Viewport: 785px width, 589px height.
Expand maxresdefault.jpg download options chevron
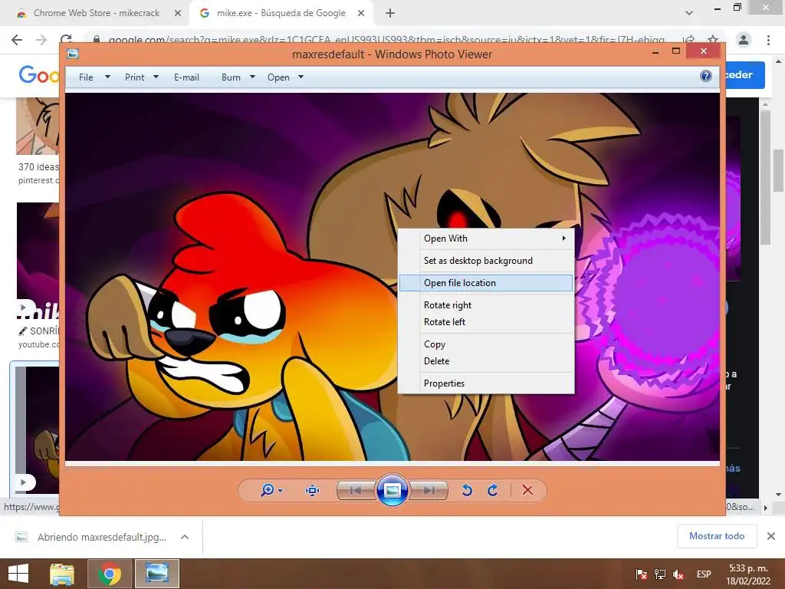185,537
